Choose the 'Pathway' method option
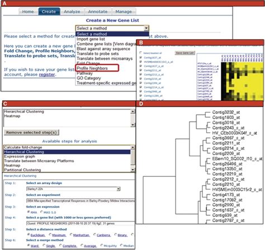 click(x=84, y=73)
